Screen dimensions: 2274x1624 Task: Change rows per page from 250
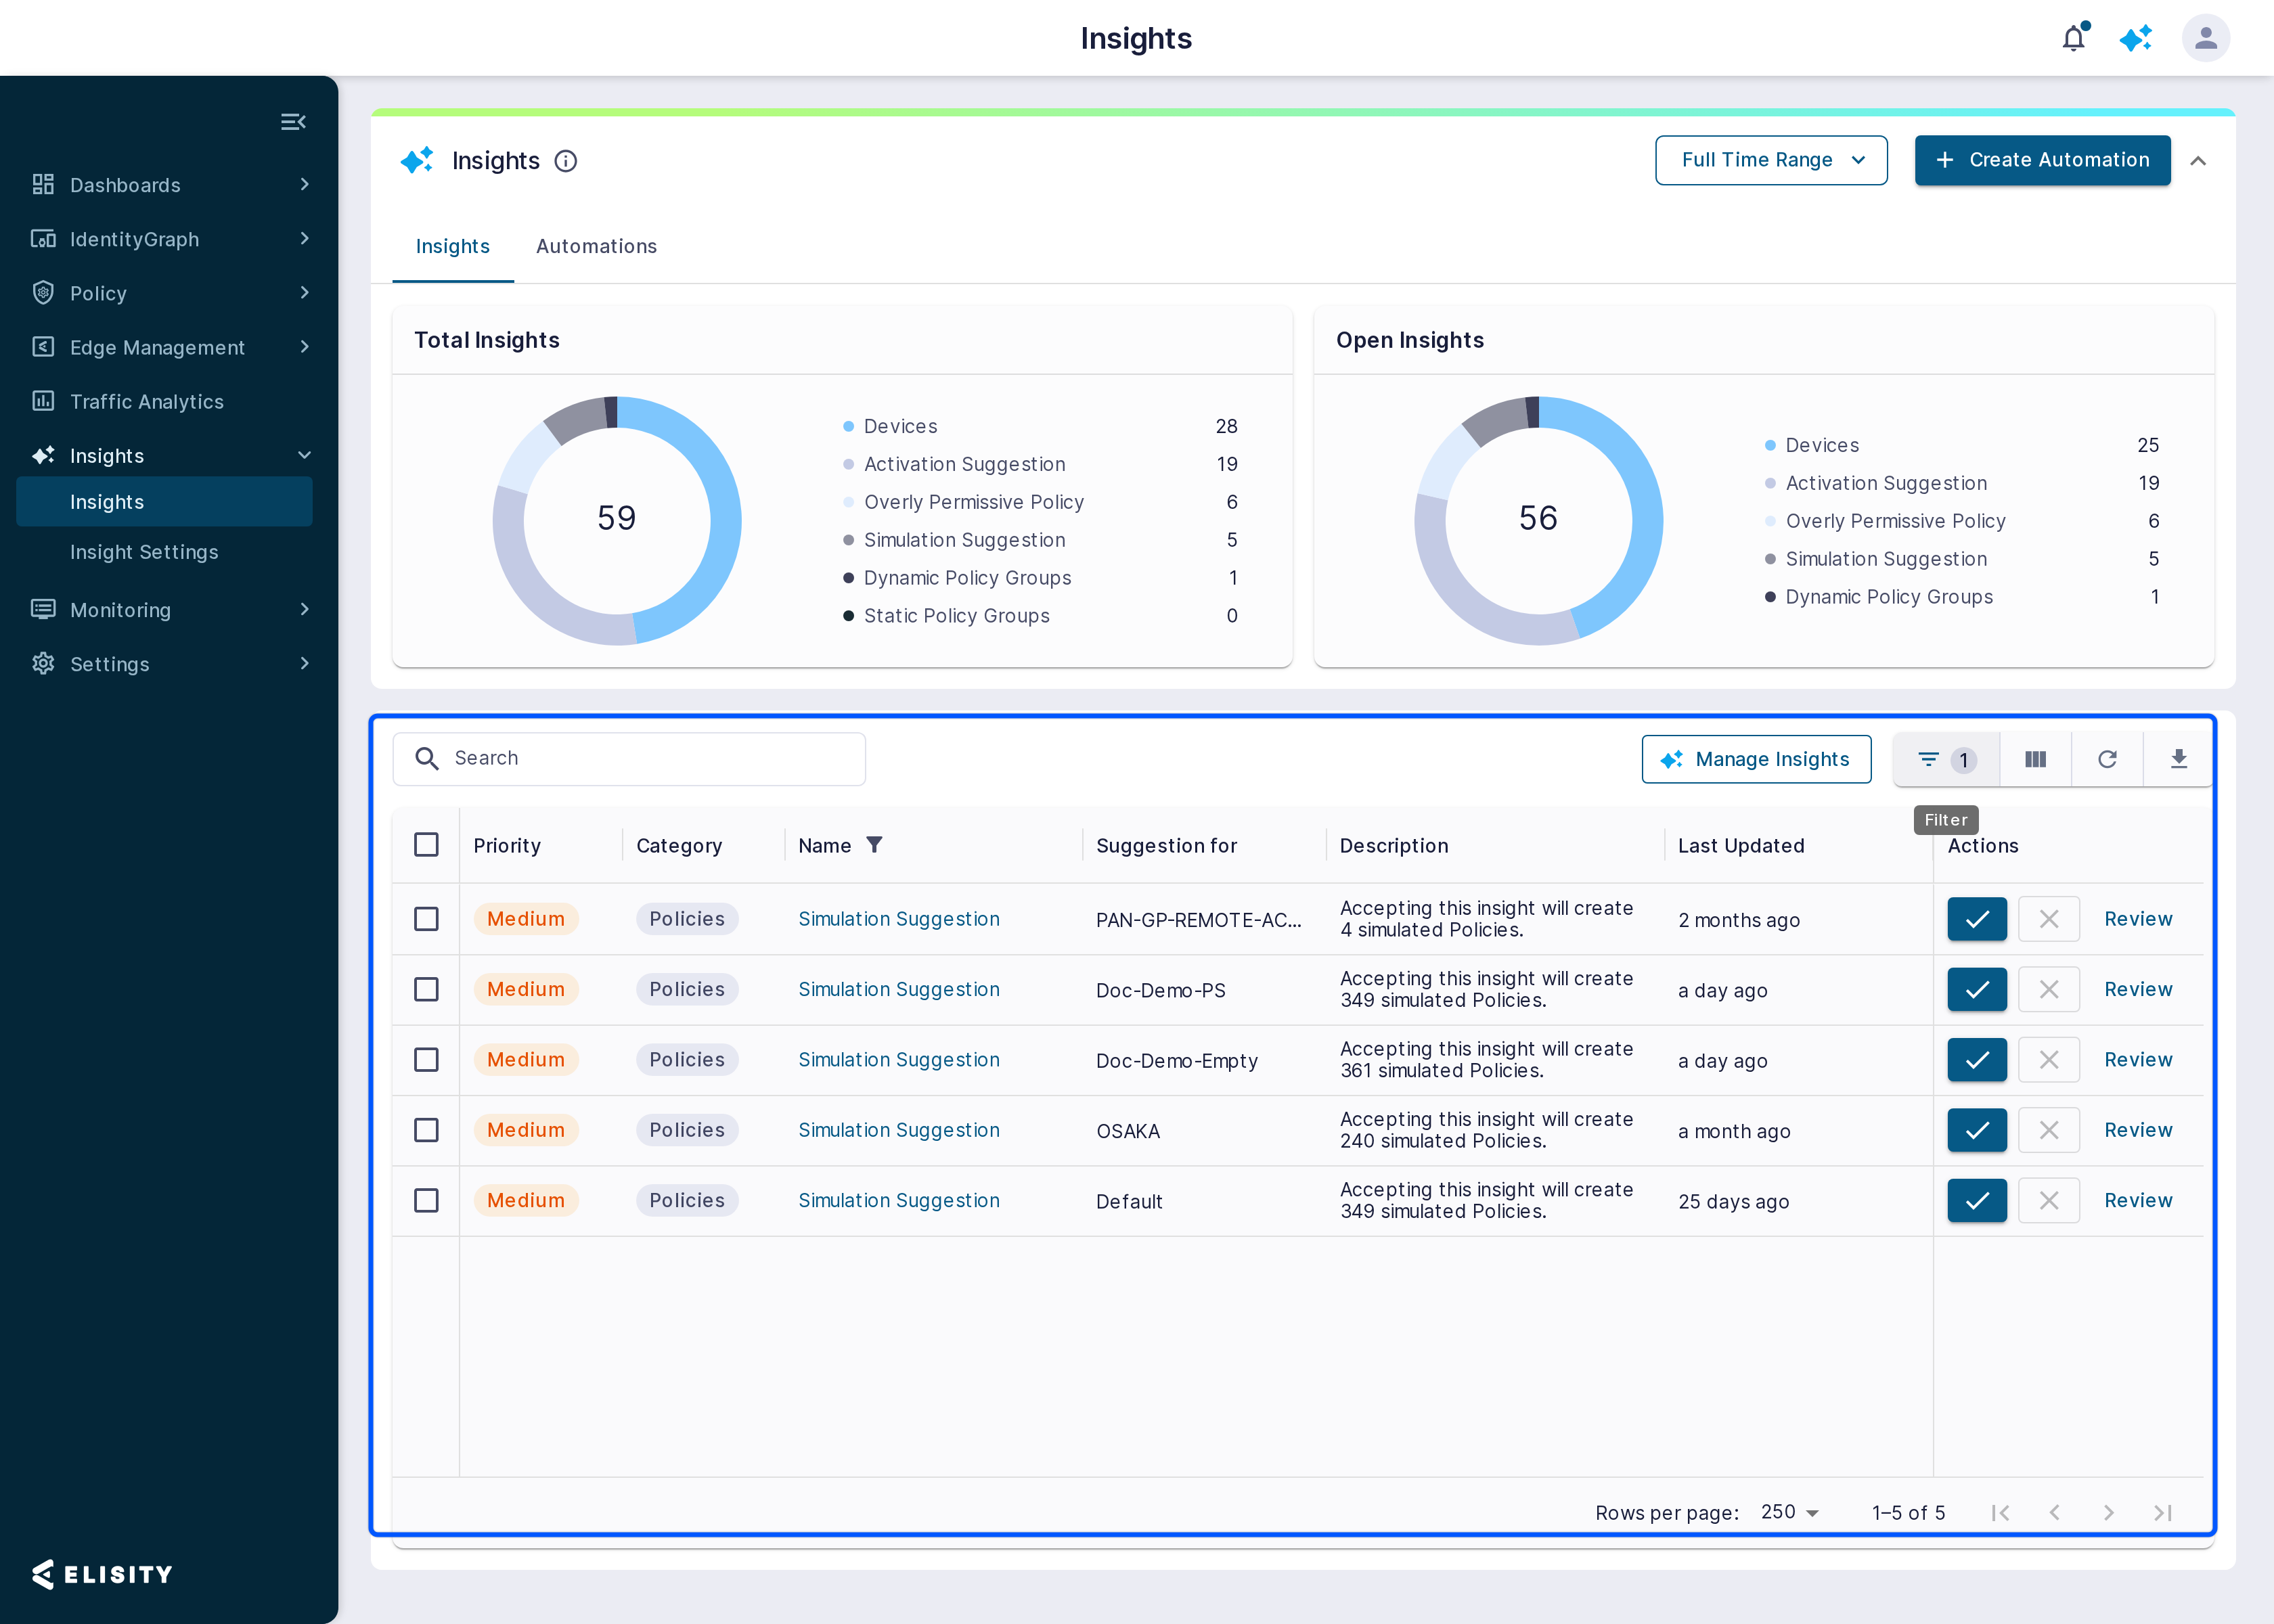tap(1789, 1512)
